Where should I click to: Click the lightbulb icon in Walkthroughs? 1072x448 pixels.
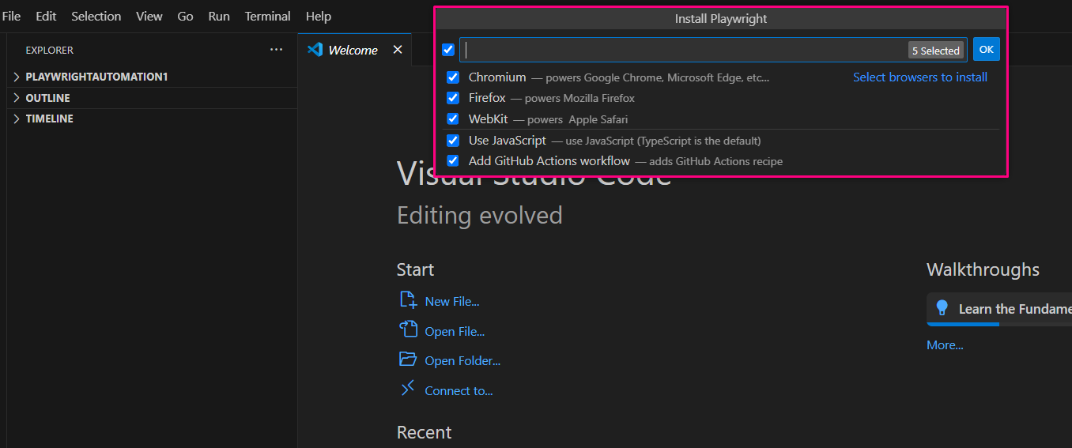[x=942, y=308]
